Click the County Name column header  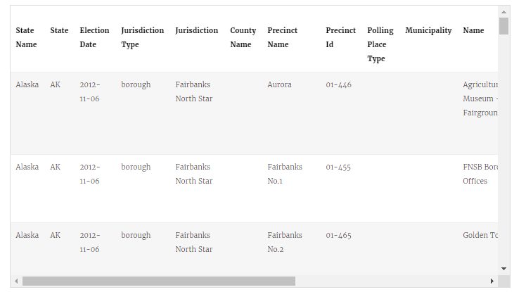coord(243,37)
